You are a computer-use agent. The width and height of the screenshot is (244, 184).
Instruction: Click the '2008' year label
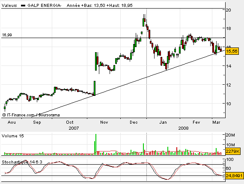183,128
